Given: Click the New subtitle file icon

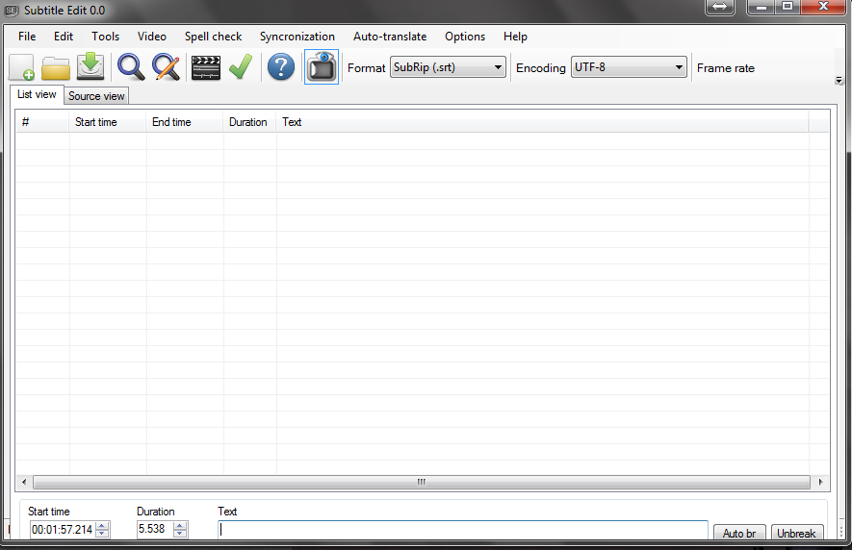Looking at the screenshot, I should tap(22, 67).
